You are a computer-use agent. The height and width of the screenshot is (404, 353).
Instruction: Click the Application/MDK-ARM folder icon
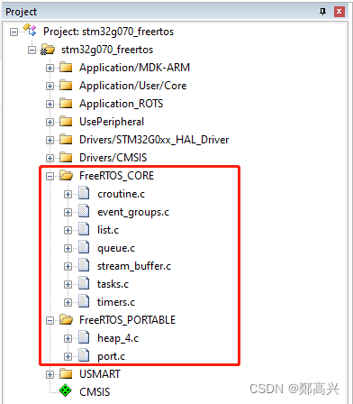click(x=66, y=68)
